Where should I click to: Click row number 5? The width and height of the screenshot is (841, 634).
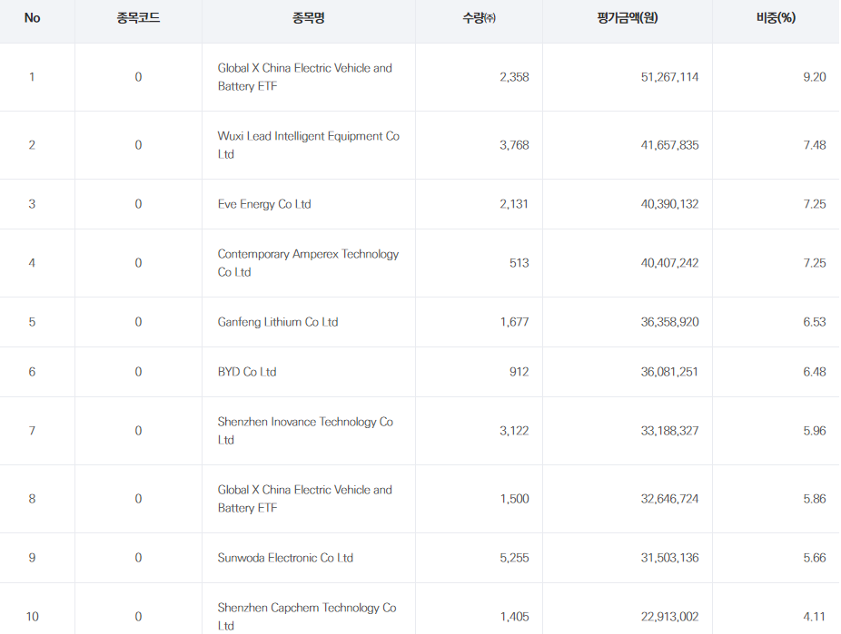pyautogui.click(x=32, y=322)
